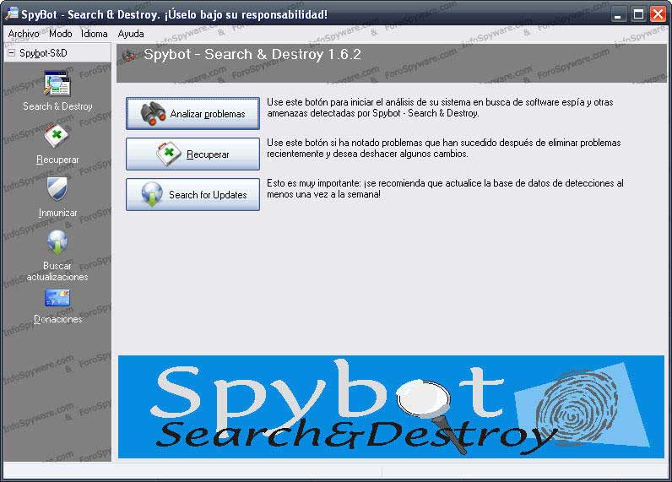
Task: Close the SpyBot window
Action: point(658,14)
